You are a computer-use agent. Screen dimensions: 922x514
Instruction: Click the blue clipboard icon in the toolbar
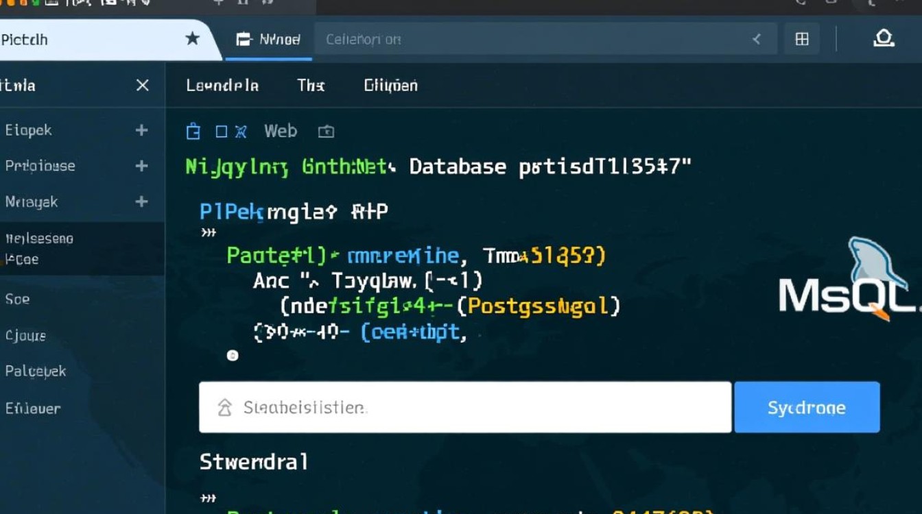click(x=193, y=132)
